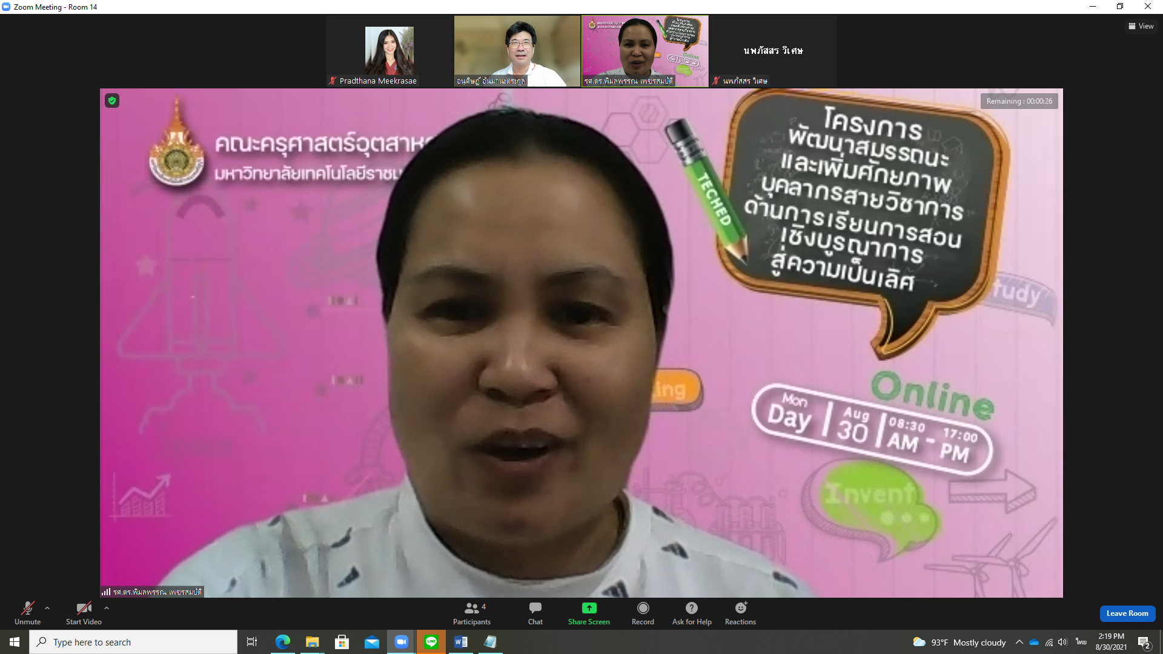Image resolution: width=1163 pixels, height=654 pixels.
Task: Open weather widget showing 93°F
Action: [959, 642]
